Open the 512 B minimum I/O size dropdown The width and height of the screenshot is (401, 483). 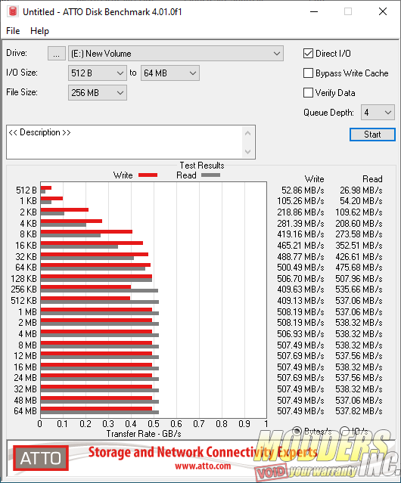(98, 73)
